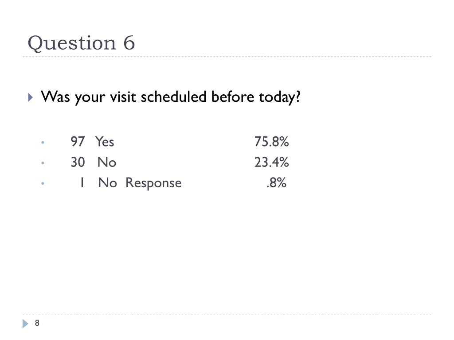Image resolution: width=454 pixels, height=340 pixels.
Task: Click the dot bullet beside 30 No
Action: pos(43,163)
